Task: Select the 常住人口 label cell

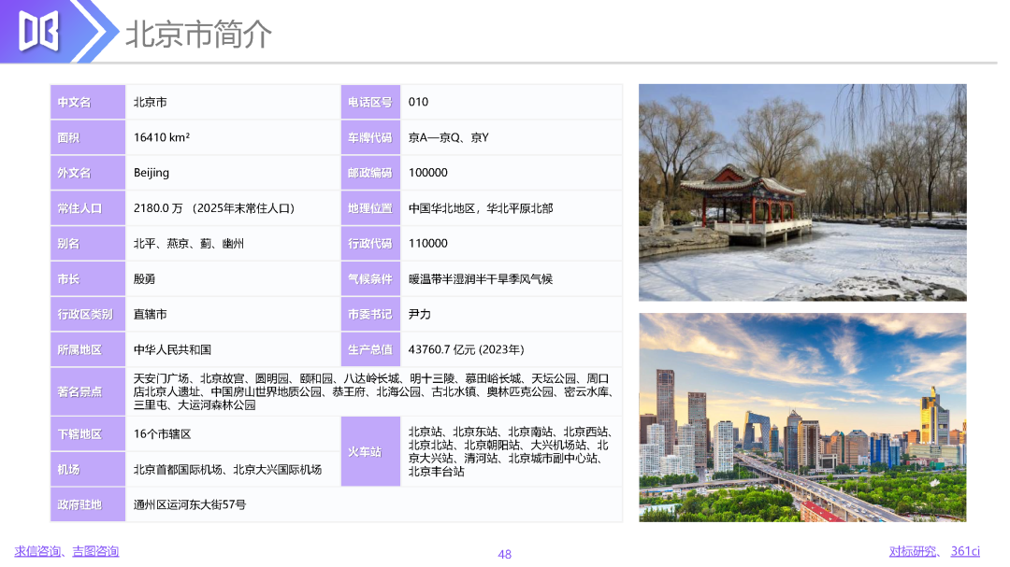Action: pos(88,208)
